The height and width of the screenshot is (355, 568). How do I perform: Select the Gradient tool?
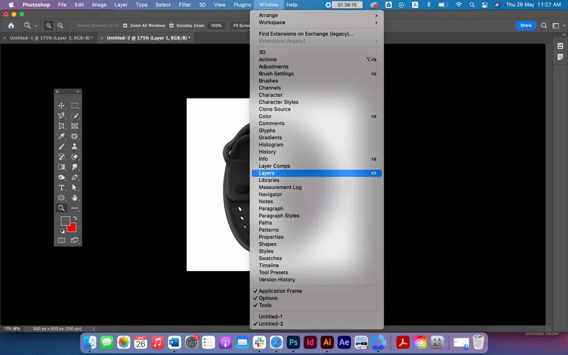tap(61, 167)
